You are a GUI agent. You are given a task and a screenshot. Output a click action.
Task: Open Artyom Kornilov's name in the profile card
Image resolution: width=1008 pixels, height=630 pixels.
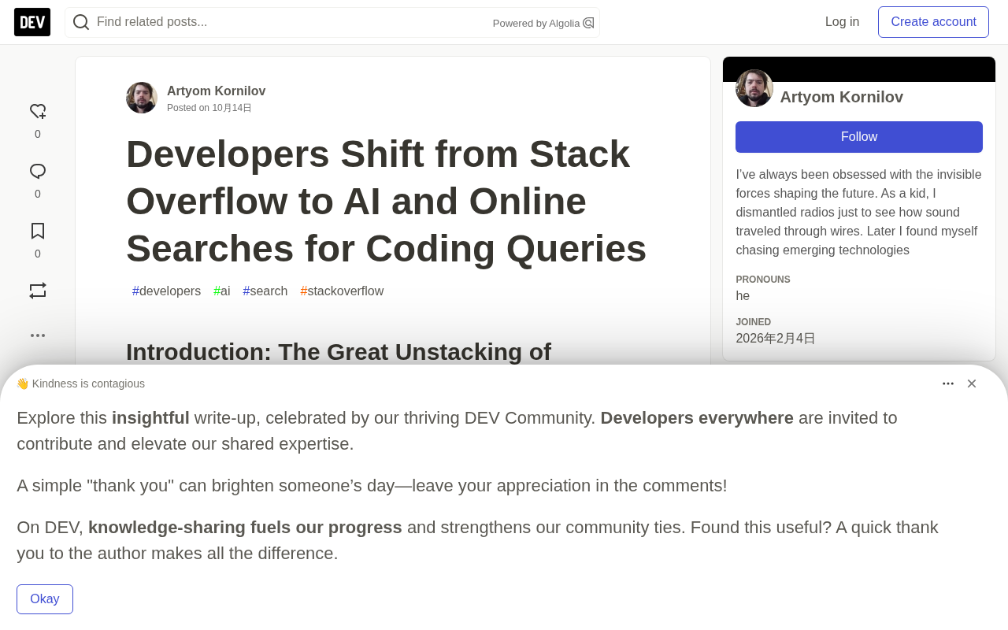point(841,97)
